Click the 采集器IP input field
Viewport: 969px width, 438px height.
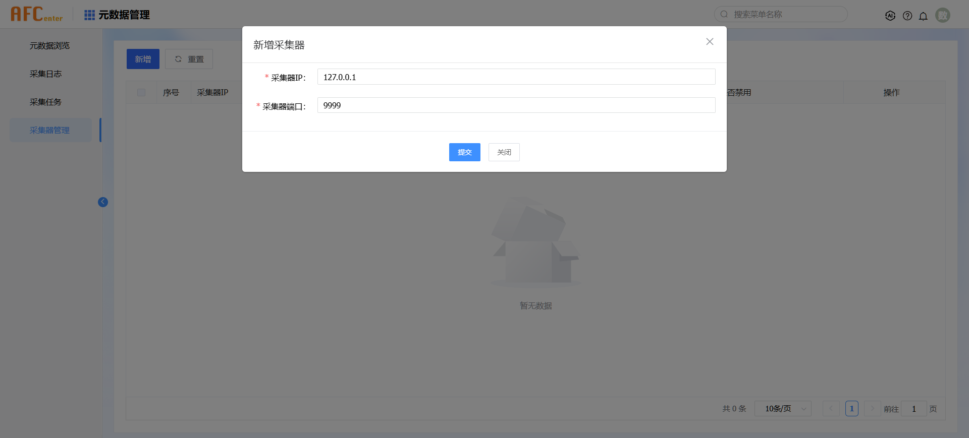coord(516,77)
